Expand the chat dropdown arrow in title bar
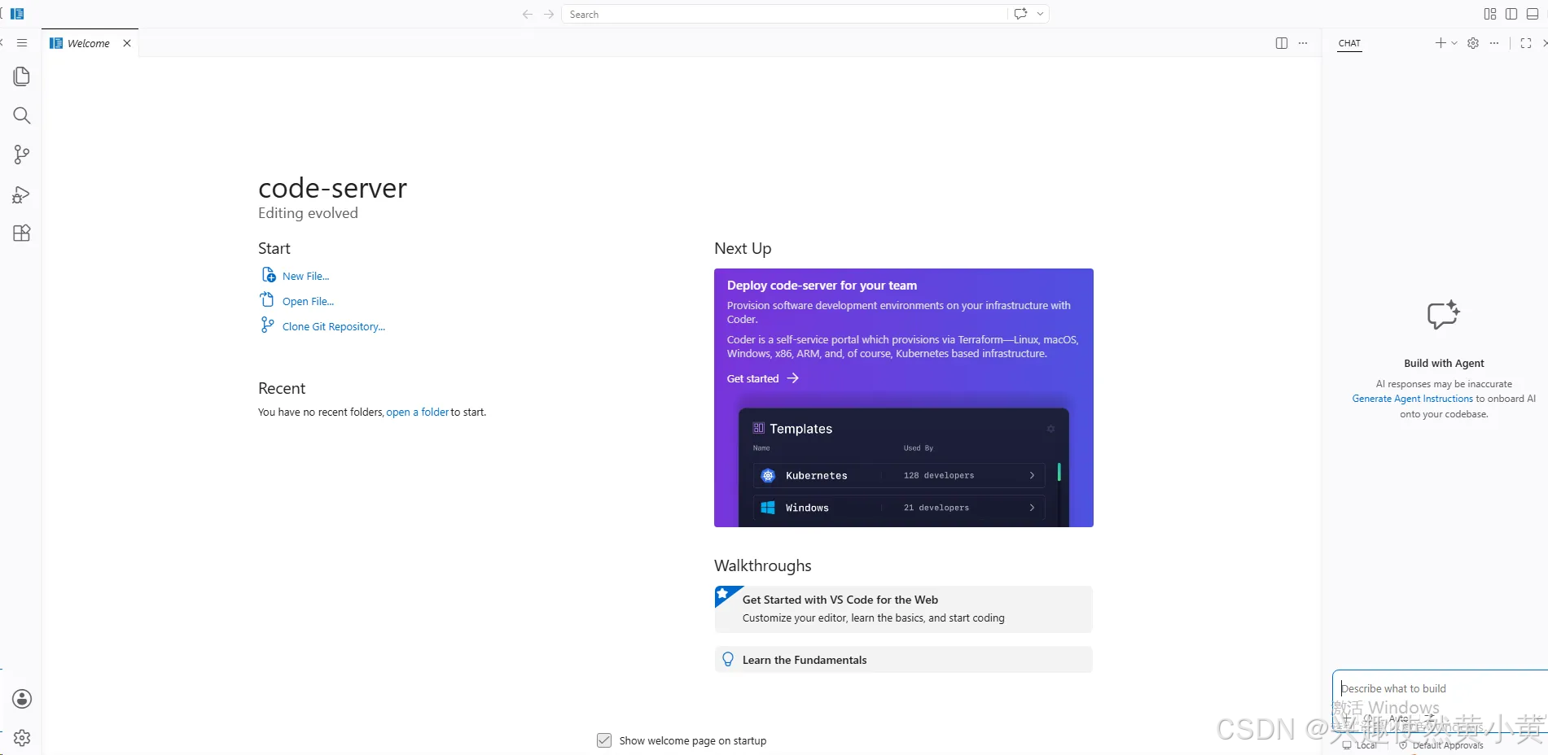 (1040, 14)
